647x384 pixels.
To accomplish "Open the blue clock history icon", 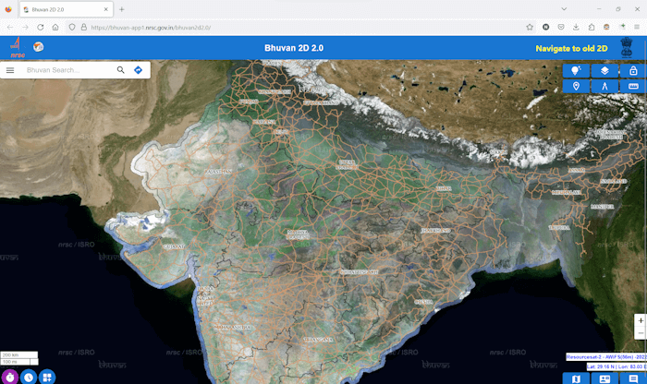I will click(x=29, y=377).
